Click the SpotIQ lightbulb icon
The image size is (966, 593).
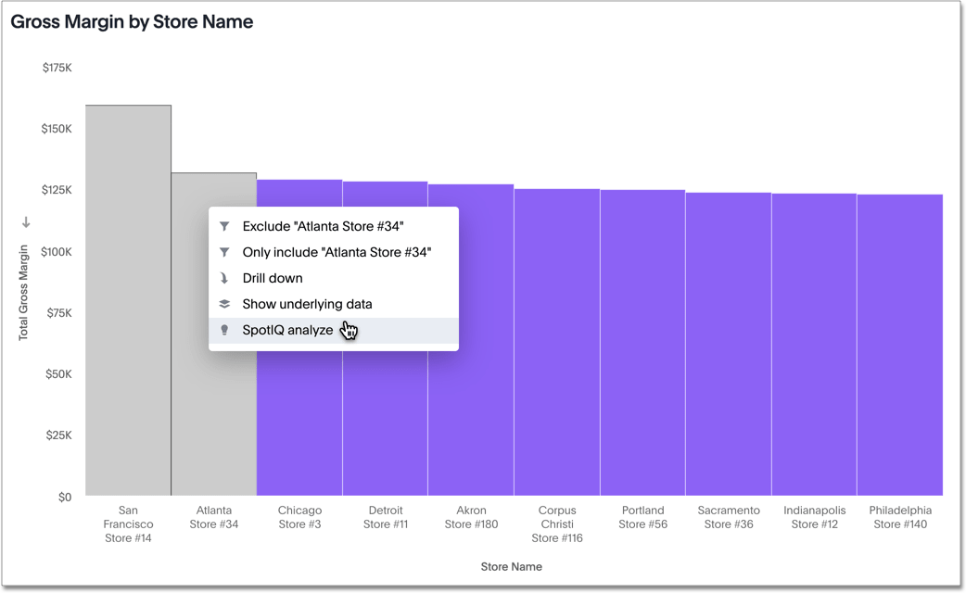(224, 330)
